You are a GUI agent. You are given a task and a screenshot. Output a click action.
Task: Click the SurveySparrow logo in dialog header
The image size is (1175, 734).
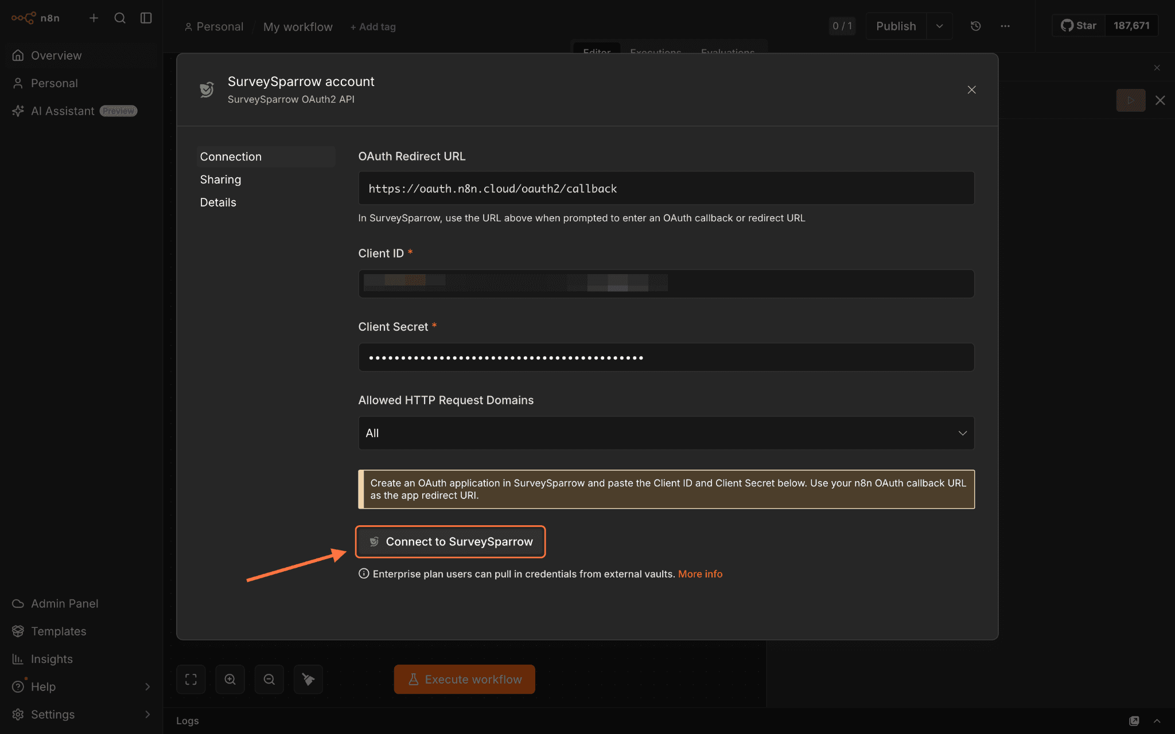tap(207, 89)
